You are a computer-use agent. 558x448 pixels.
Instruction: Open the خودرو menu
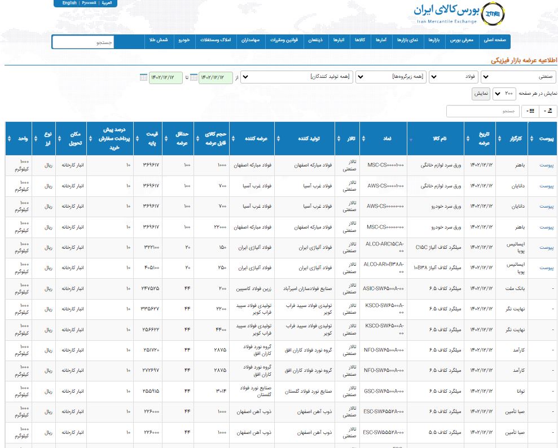click(x=184, y=40)
